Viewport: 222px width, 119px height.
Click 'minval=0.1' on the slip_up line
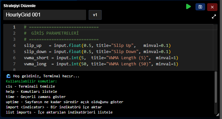(156, 46)
